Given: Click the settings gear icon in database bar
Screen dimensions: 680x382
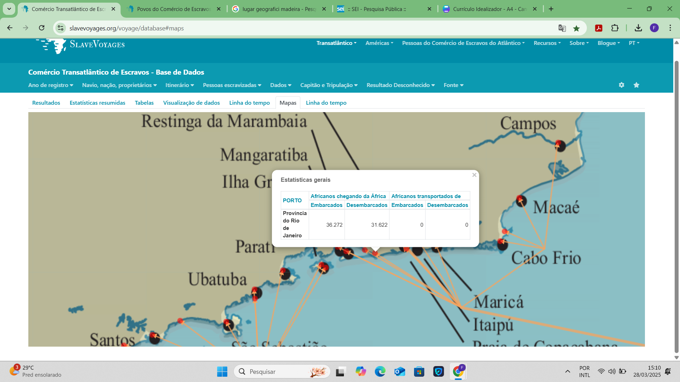Looking at the screenshot, I should tap(621, 85).
